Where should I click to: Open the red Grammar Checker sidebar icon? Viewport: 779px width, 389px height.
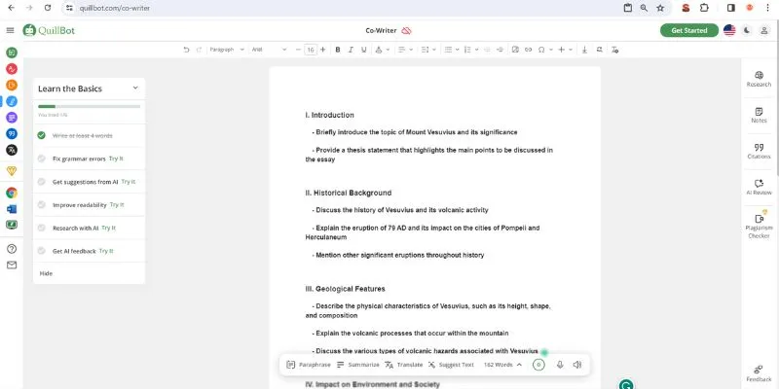click(x=12, y=69)
